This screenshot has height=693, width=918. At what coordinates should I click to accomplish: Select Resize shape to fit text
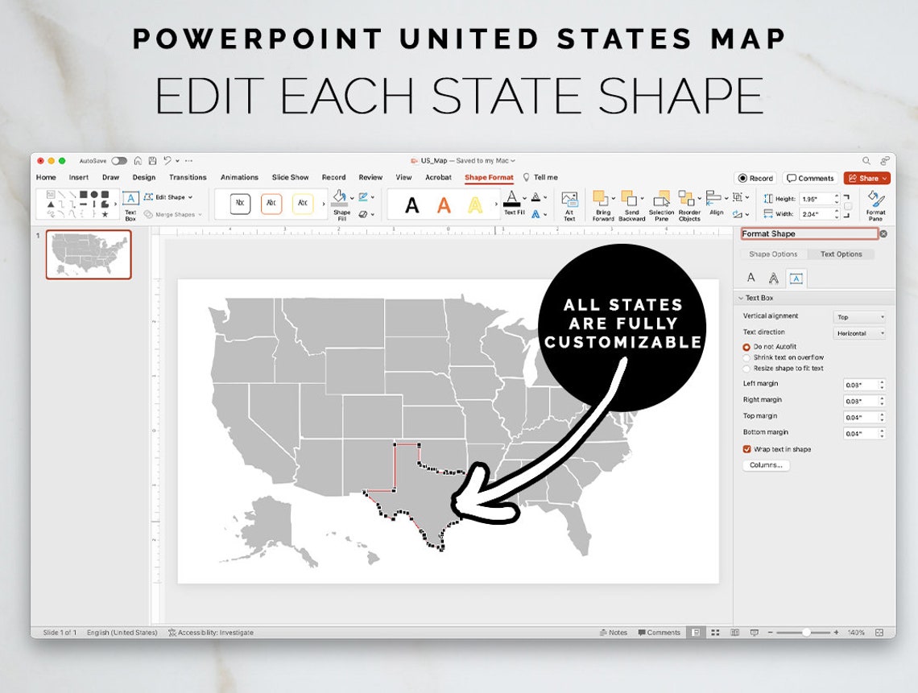(x=746, y=368)
